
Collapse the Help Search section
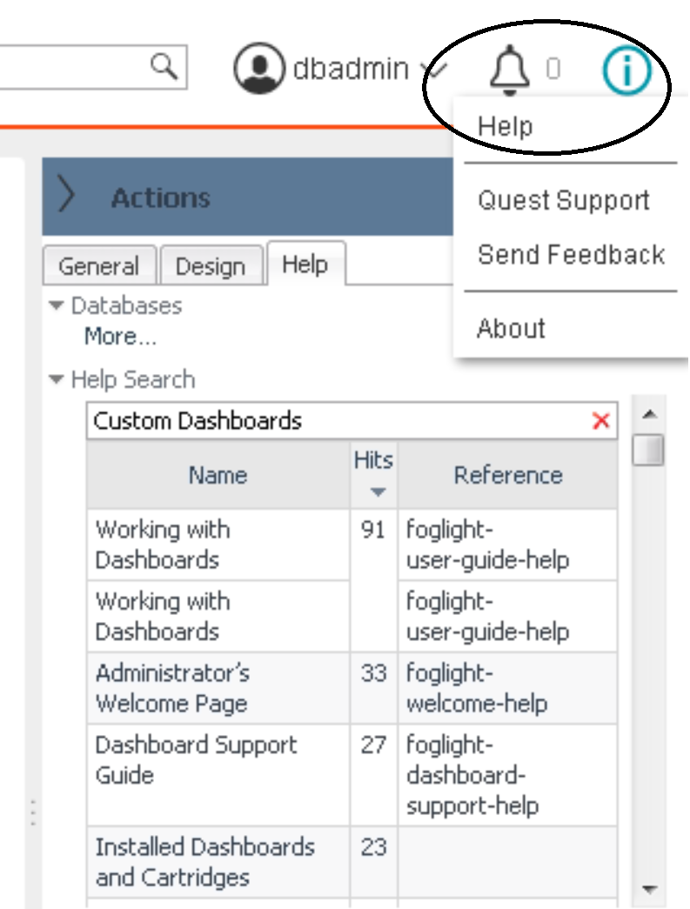click(x=57, y=379)
